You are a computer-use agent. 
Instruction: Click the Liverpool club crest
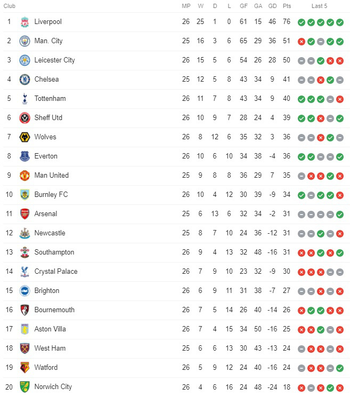[25, 22]
